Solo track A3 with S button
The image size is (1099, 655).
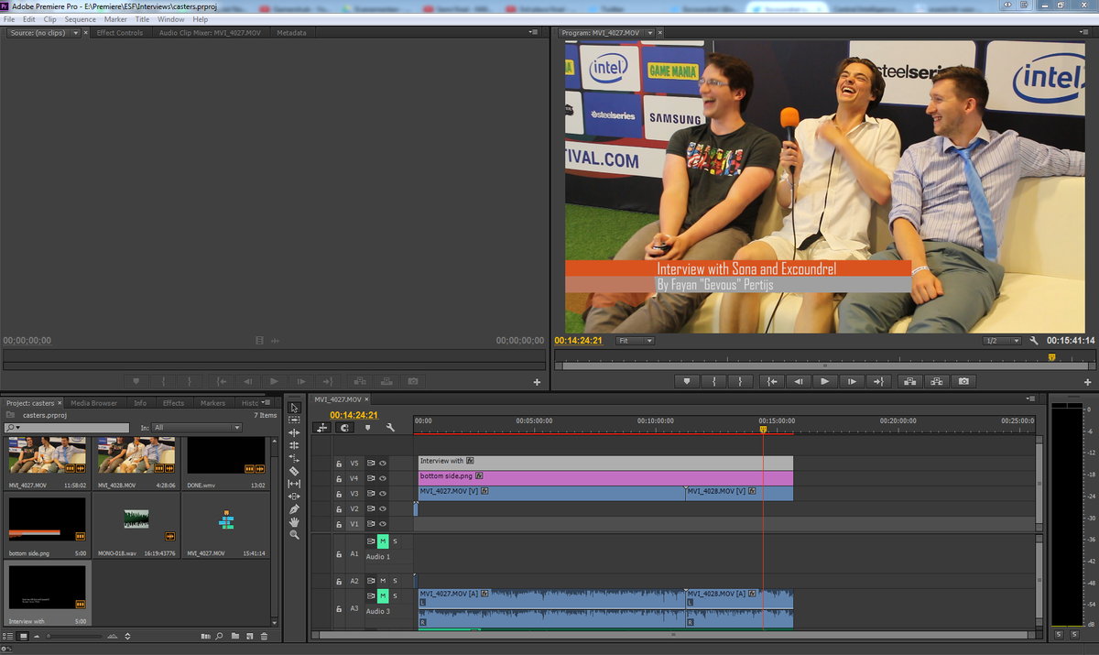(396, 596)
